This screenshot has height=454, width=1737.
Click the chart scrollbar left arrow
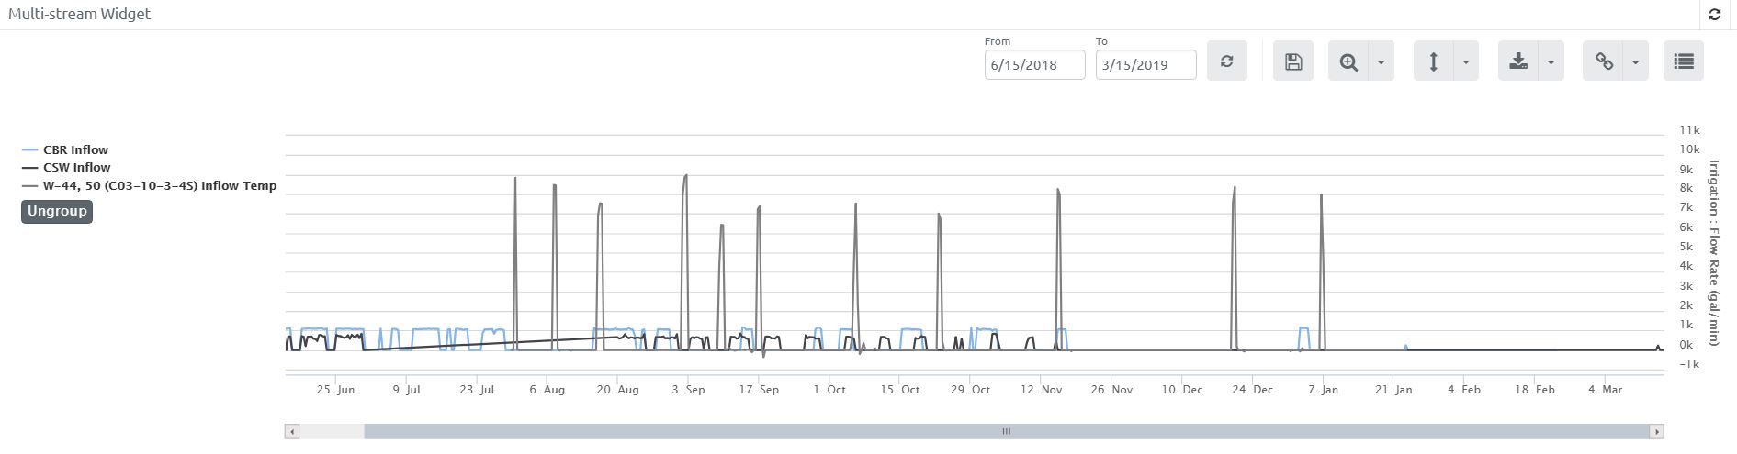292,431
